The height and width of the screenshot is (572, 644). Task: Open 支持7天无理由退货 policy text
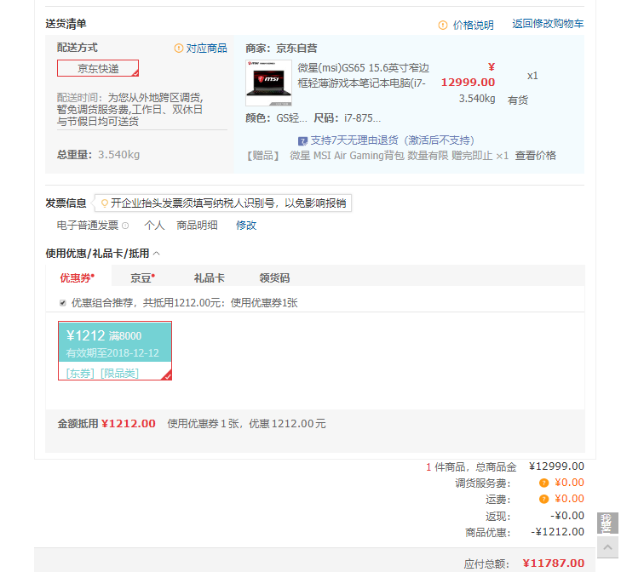tap(392, 140)
